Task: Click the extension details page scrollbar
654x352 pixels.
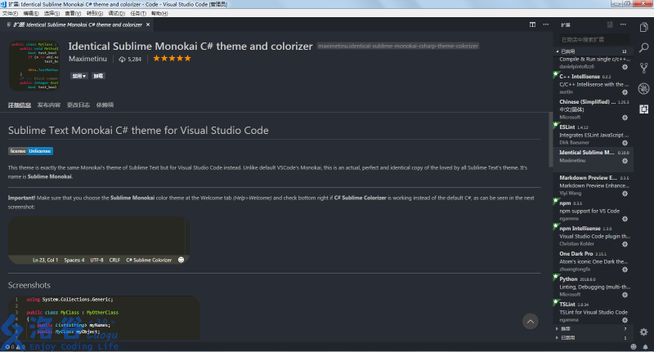Action: [x=550, y=140]
